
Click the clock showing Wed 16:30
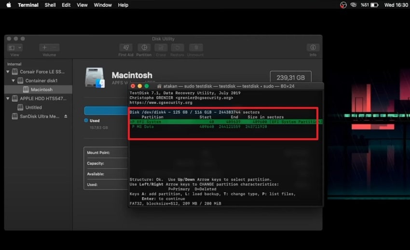396,5
